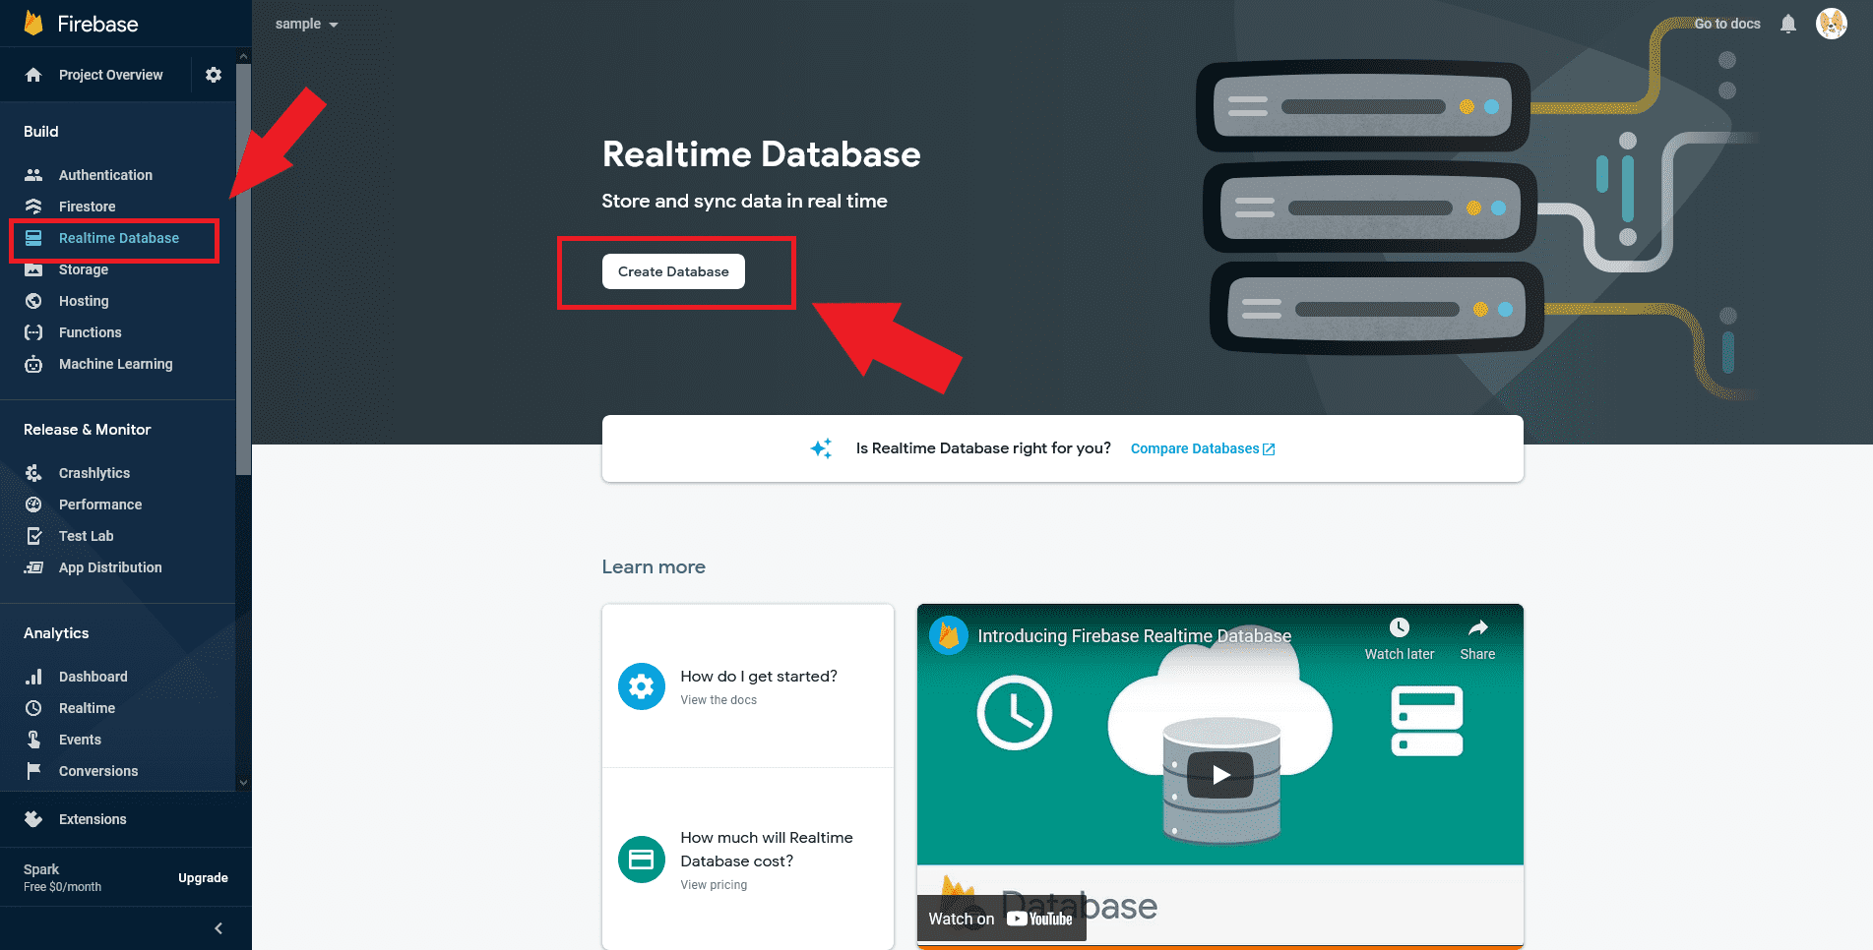Screen dimensions: 1873x950
Task: Expand the sample project dropdown
Action: coord(306,24)
